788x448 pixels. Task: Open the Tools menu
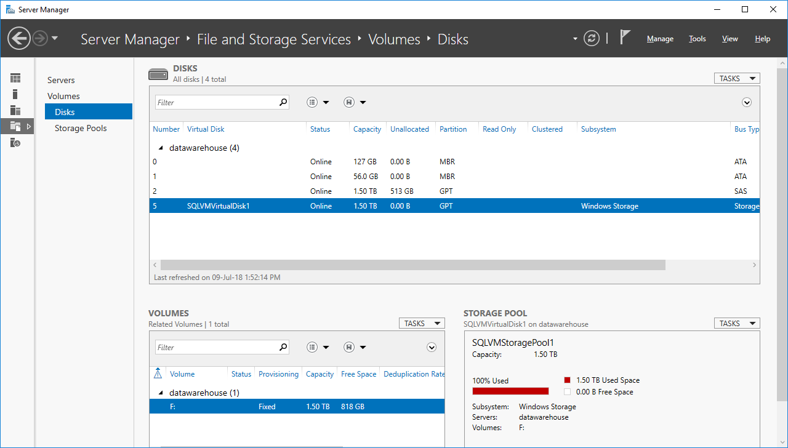pos(698,39)
